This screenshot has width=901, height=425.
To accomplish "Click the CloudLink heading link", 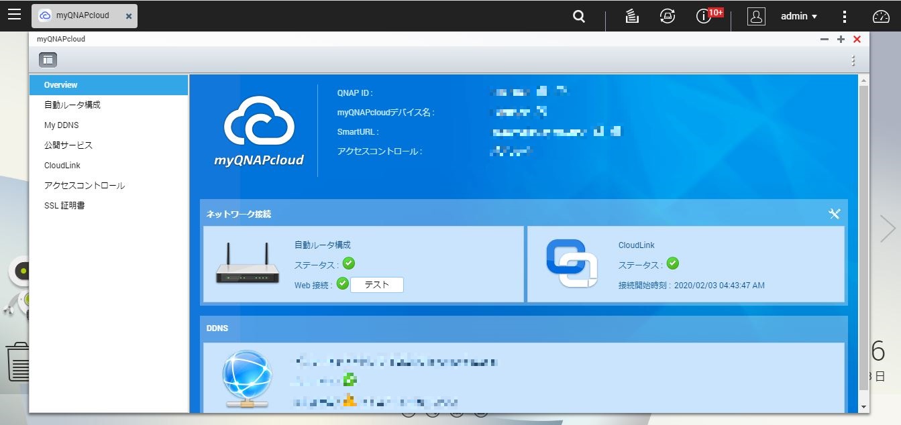I will point(636,245).
